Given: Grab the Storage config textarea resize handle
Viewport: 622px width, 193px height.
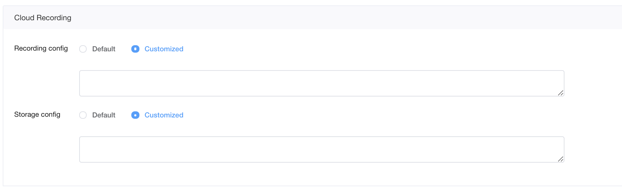Looking at the screenshot, I should click(560, 159).
